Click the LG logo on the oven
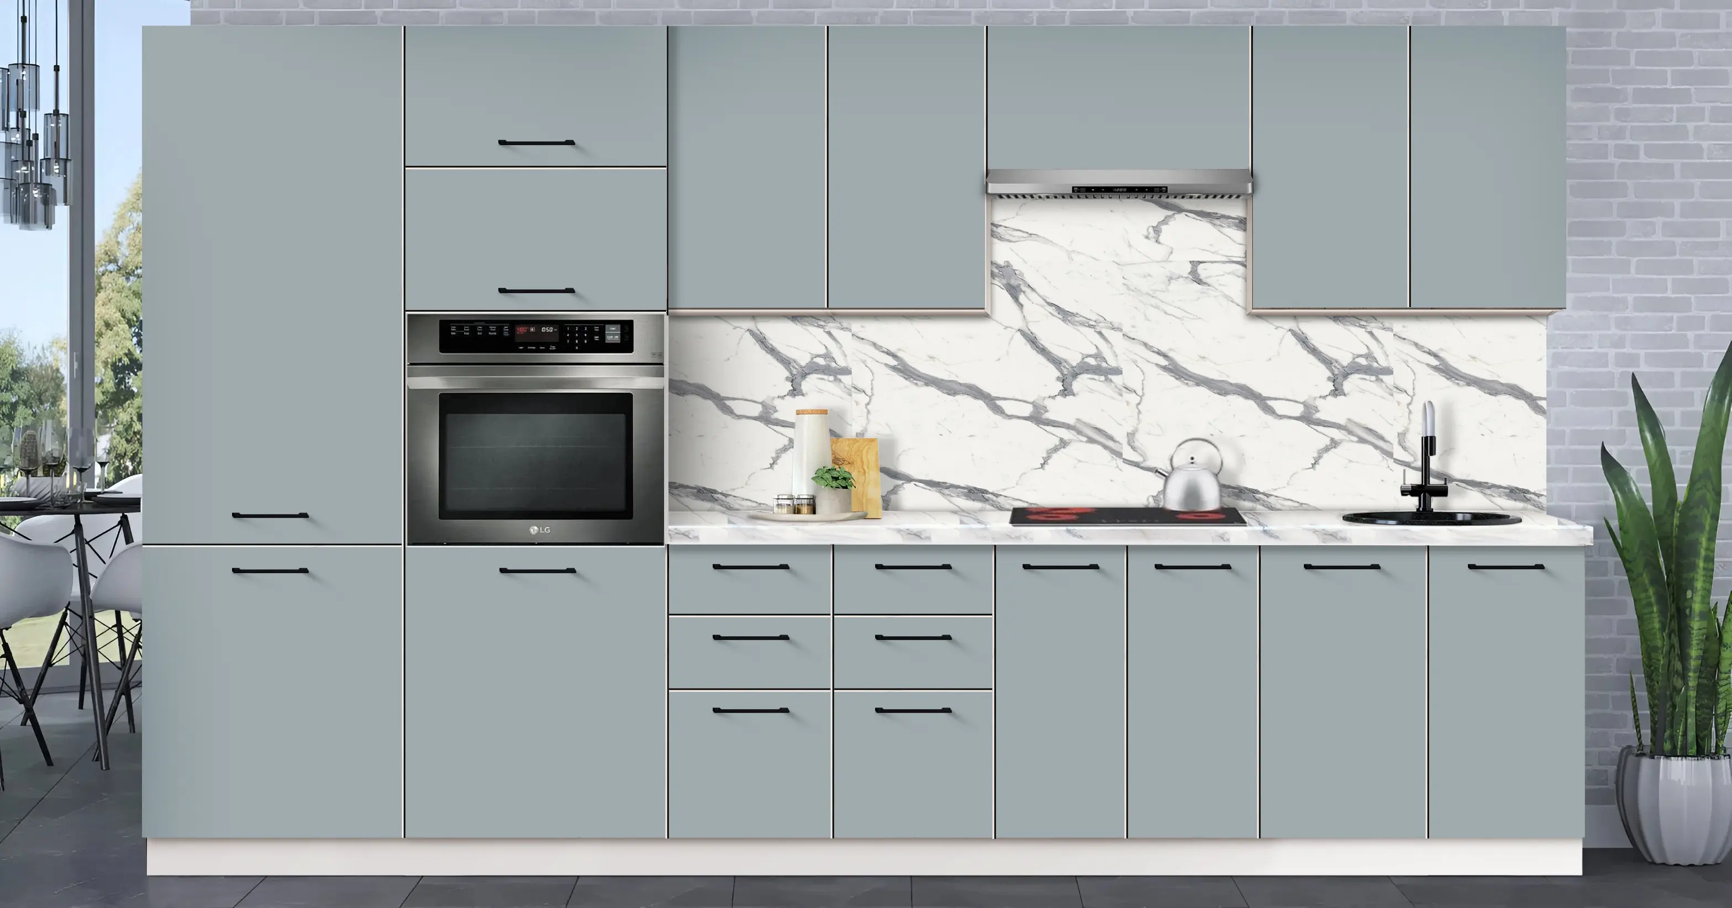The image size is (1732, 908). [539, 530]
